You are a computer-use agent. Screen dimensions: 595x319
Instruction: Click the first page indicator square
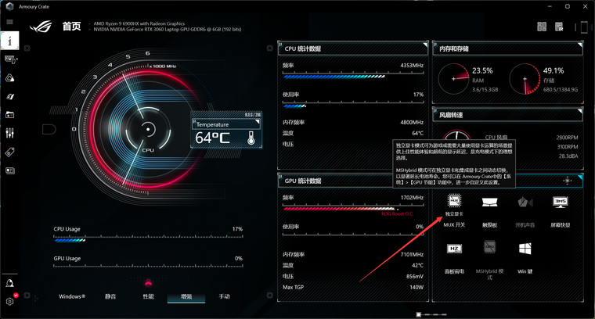[x=419, y=314]
